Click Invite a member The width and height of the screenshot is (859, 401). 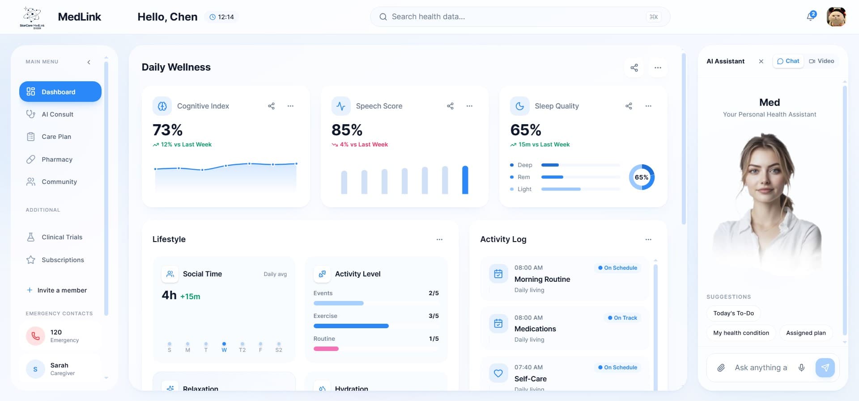click(57, 290)
